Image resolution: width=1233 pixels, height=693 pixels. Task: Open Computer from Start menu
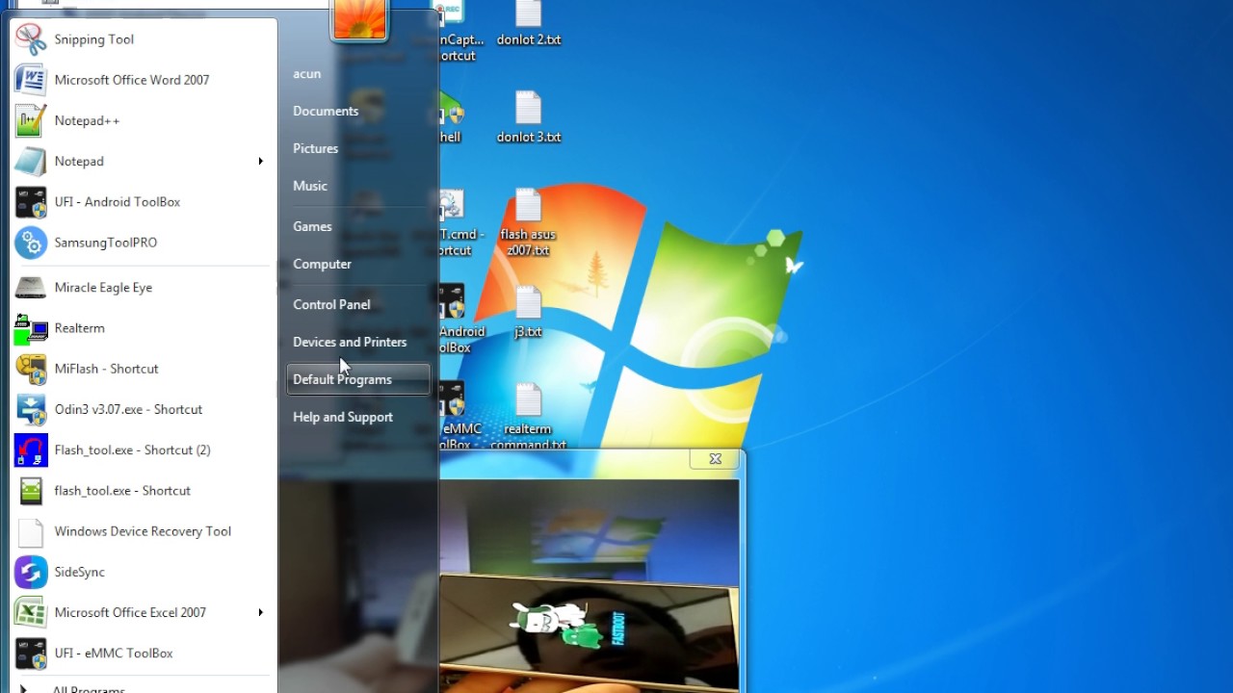coord(322,264)
